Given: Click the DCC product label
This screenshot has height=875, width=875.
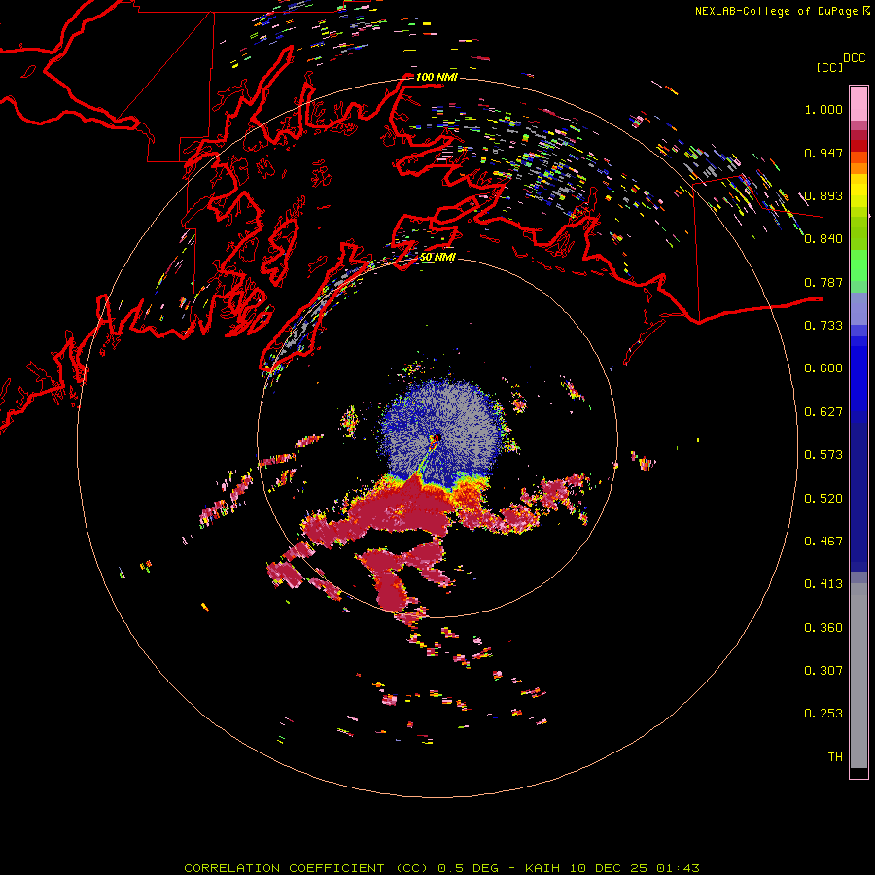Looking at the screenshot, I should pyautogui.click(x=854, y=58).
